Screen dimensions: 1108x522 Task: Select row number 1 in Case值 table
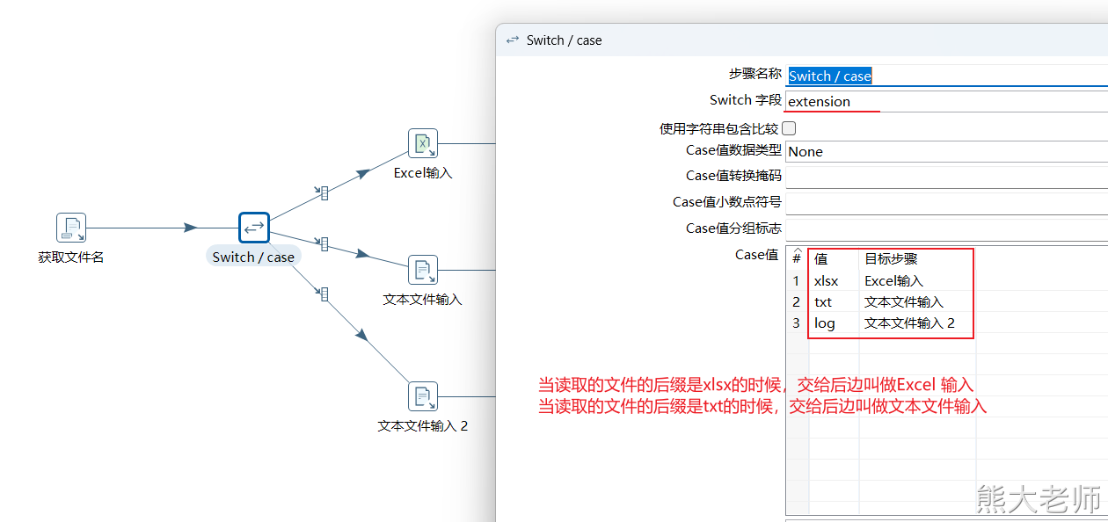click(797, 281)
